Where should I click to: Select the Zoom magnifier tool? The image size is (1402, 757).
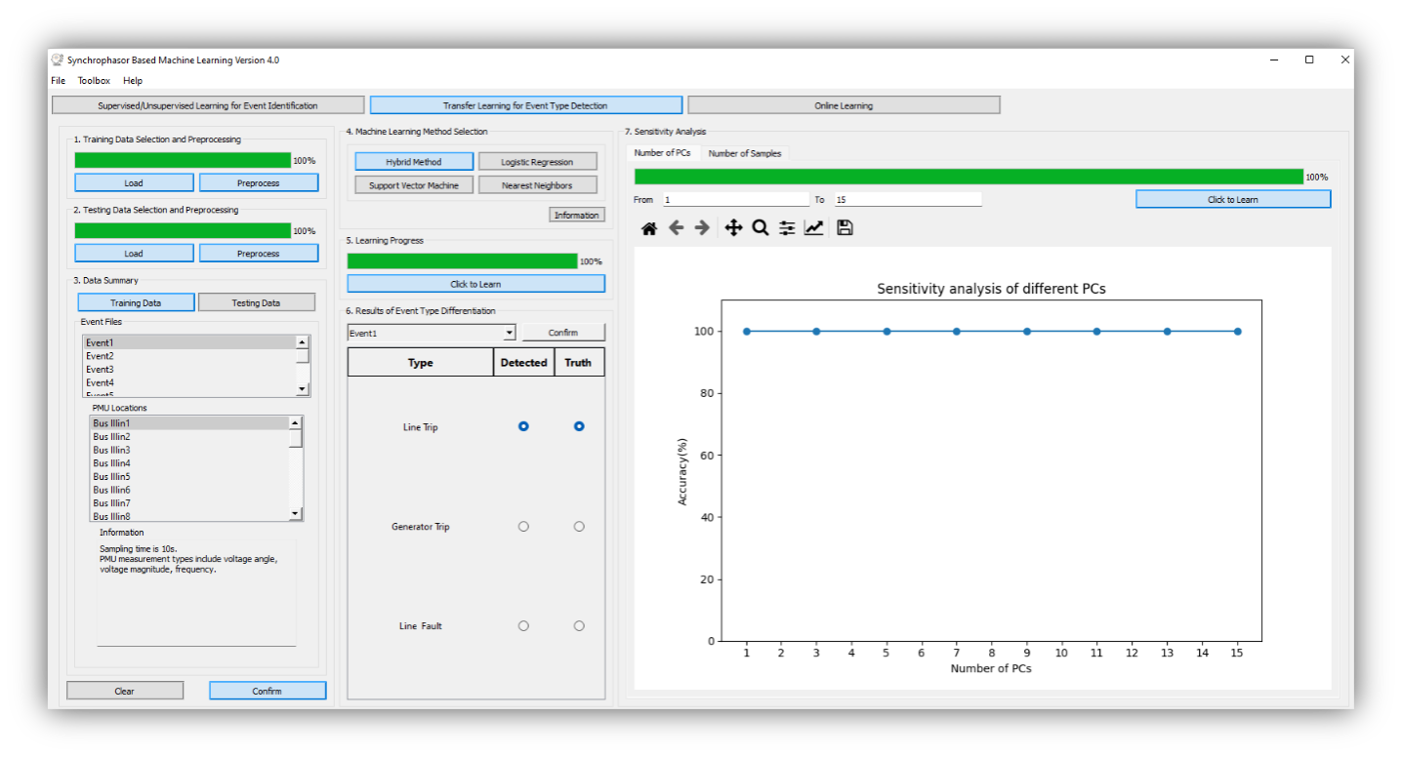[761, 228]
